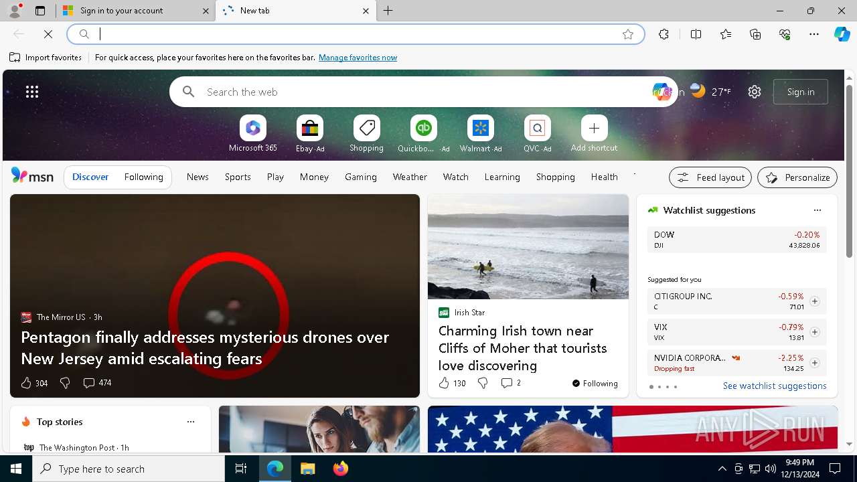Open the Pentagon mysterious drones headline
857x482 pixels.
[x=205, y=347]
